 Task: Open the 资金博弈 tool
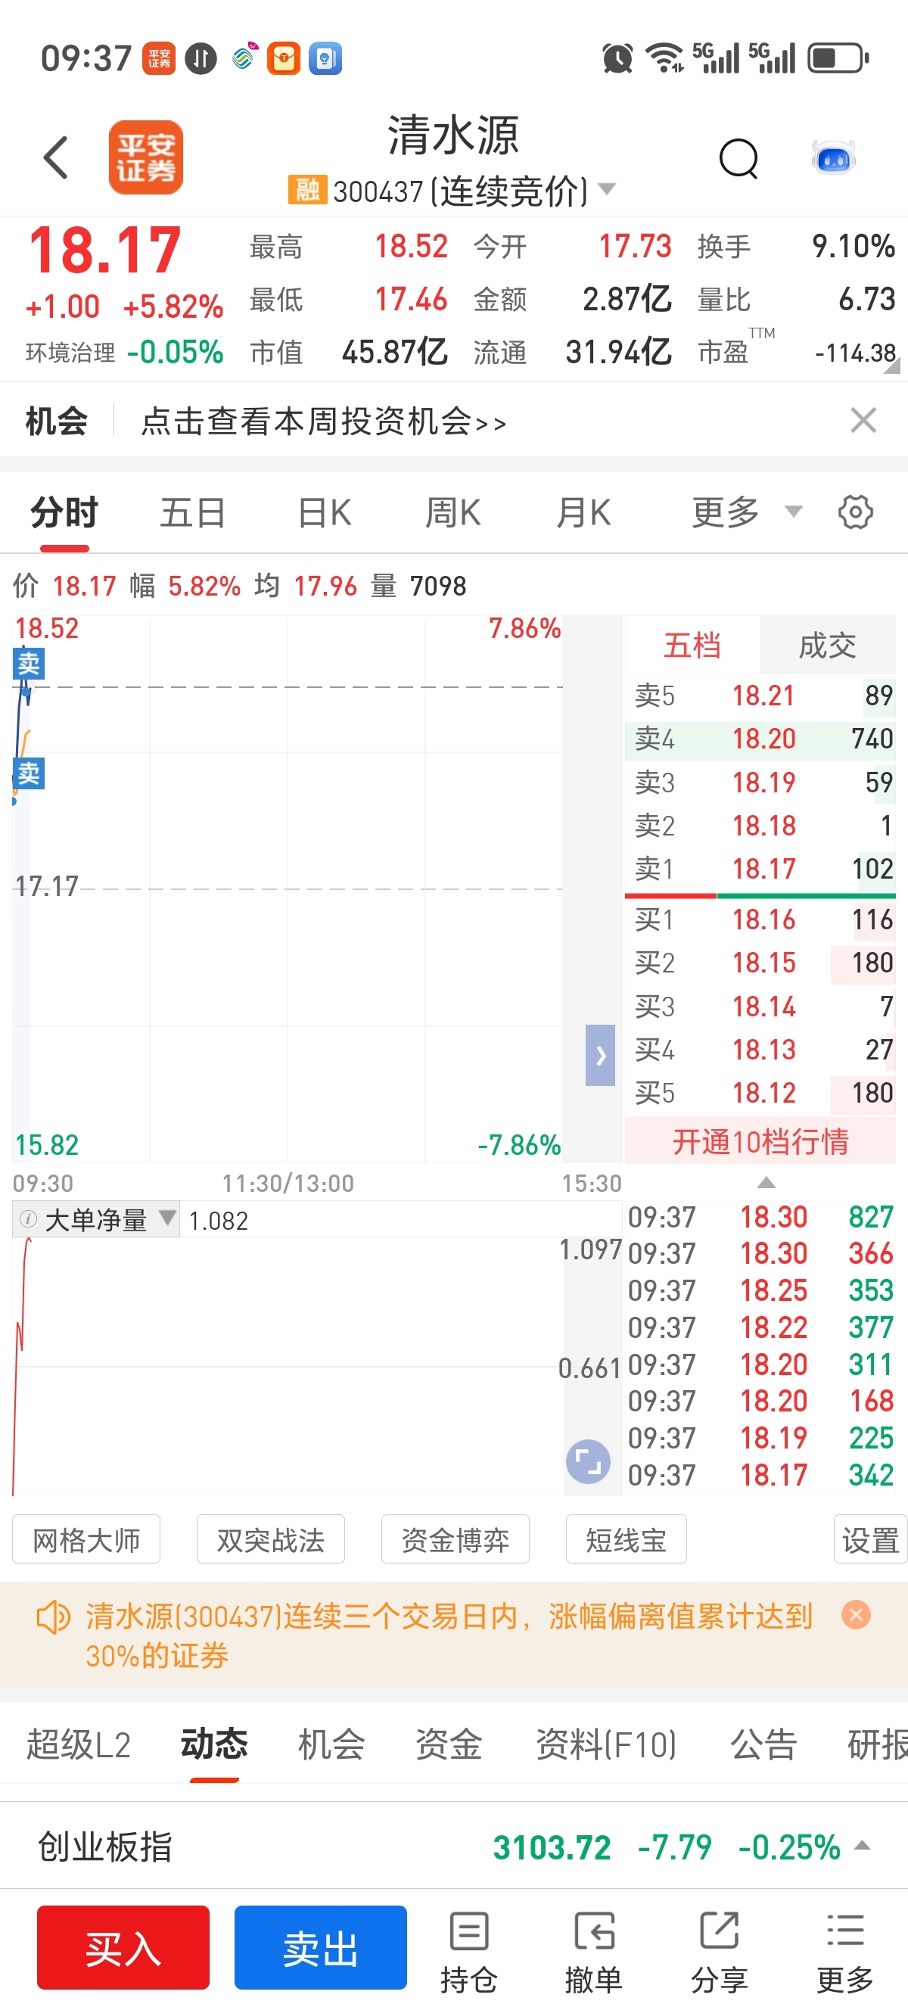(456, 1539)
